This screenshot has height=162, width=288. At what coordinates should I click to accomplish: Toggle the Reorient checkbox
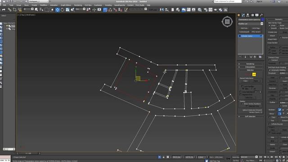point(281,38)
